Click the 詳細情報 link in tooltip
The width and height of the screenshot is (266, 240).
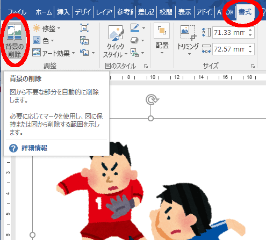pyautogui.click(x=34, y=148)
